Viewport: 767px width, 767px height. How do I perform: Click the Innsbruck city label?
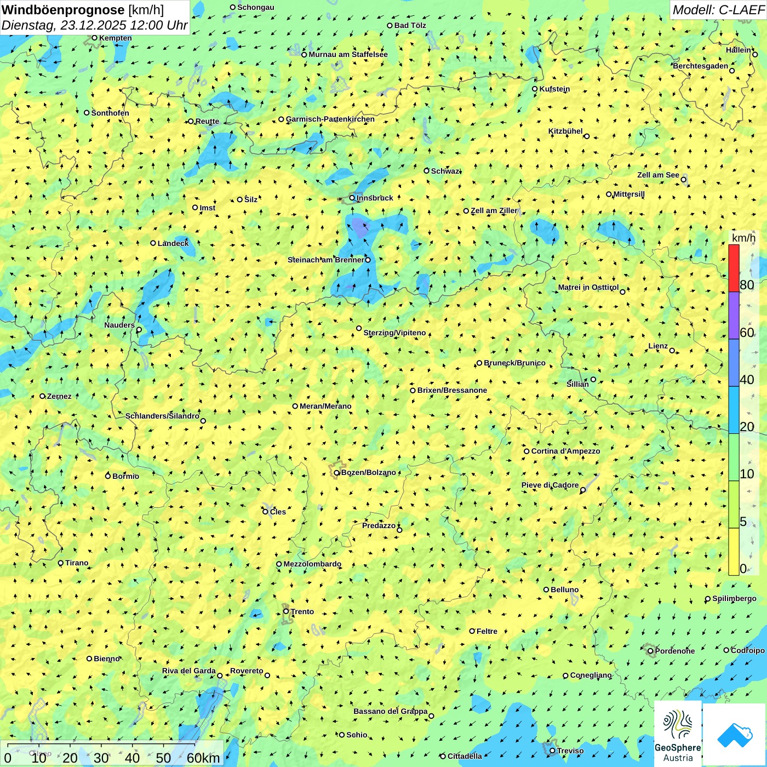tap(375, 198)
